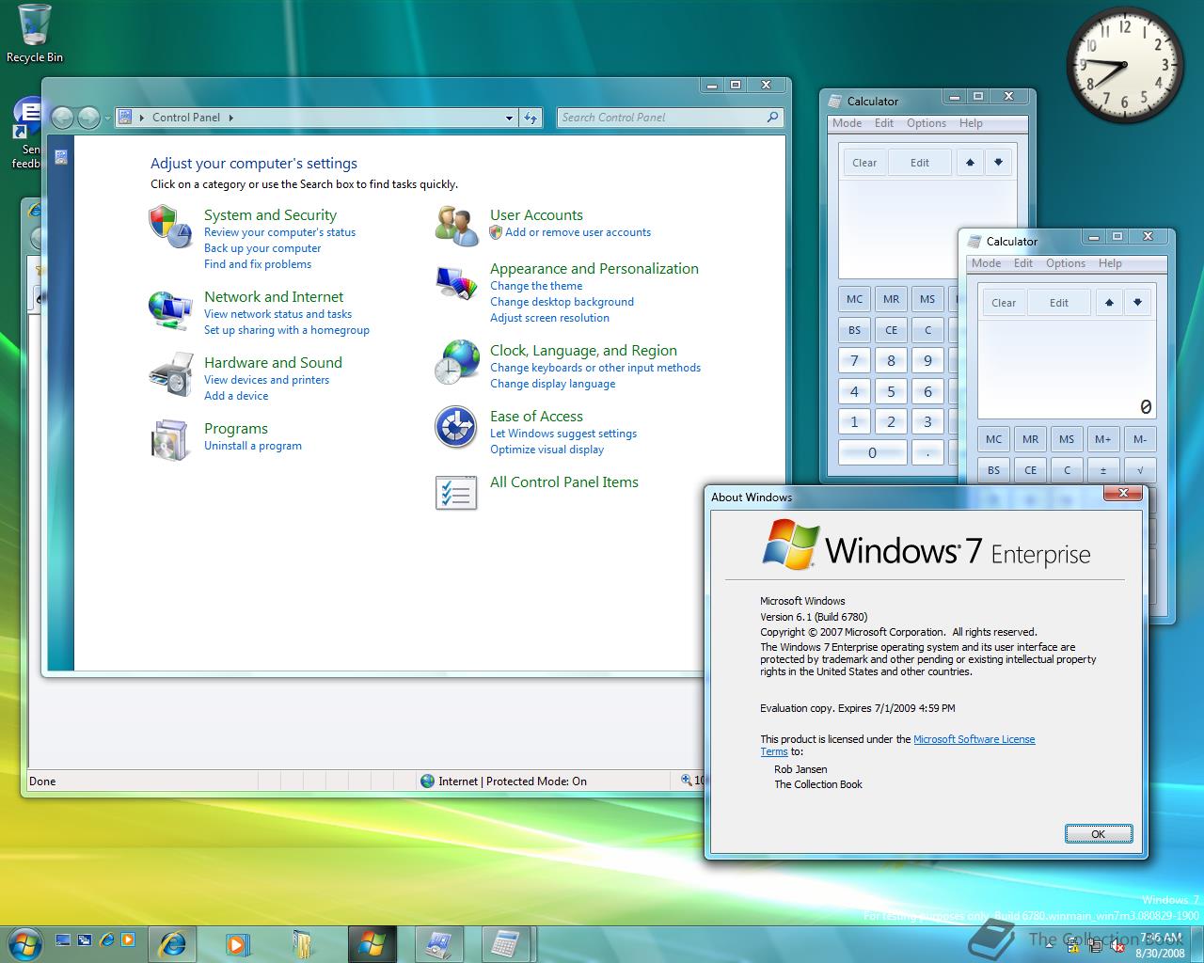1204x963 pixels.
Task: Open Options menu in the front Calculator
Action: click(1066, 263)
